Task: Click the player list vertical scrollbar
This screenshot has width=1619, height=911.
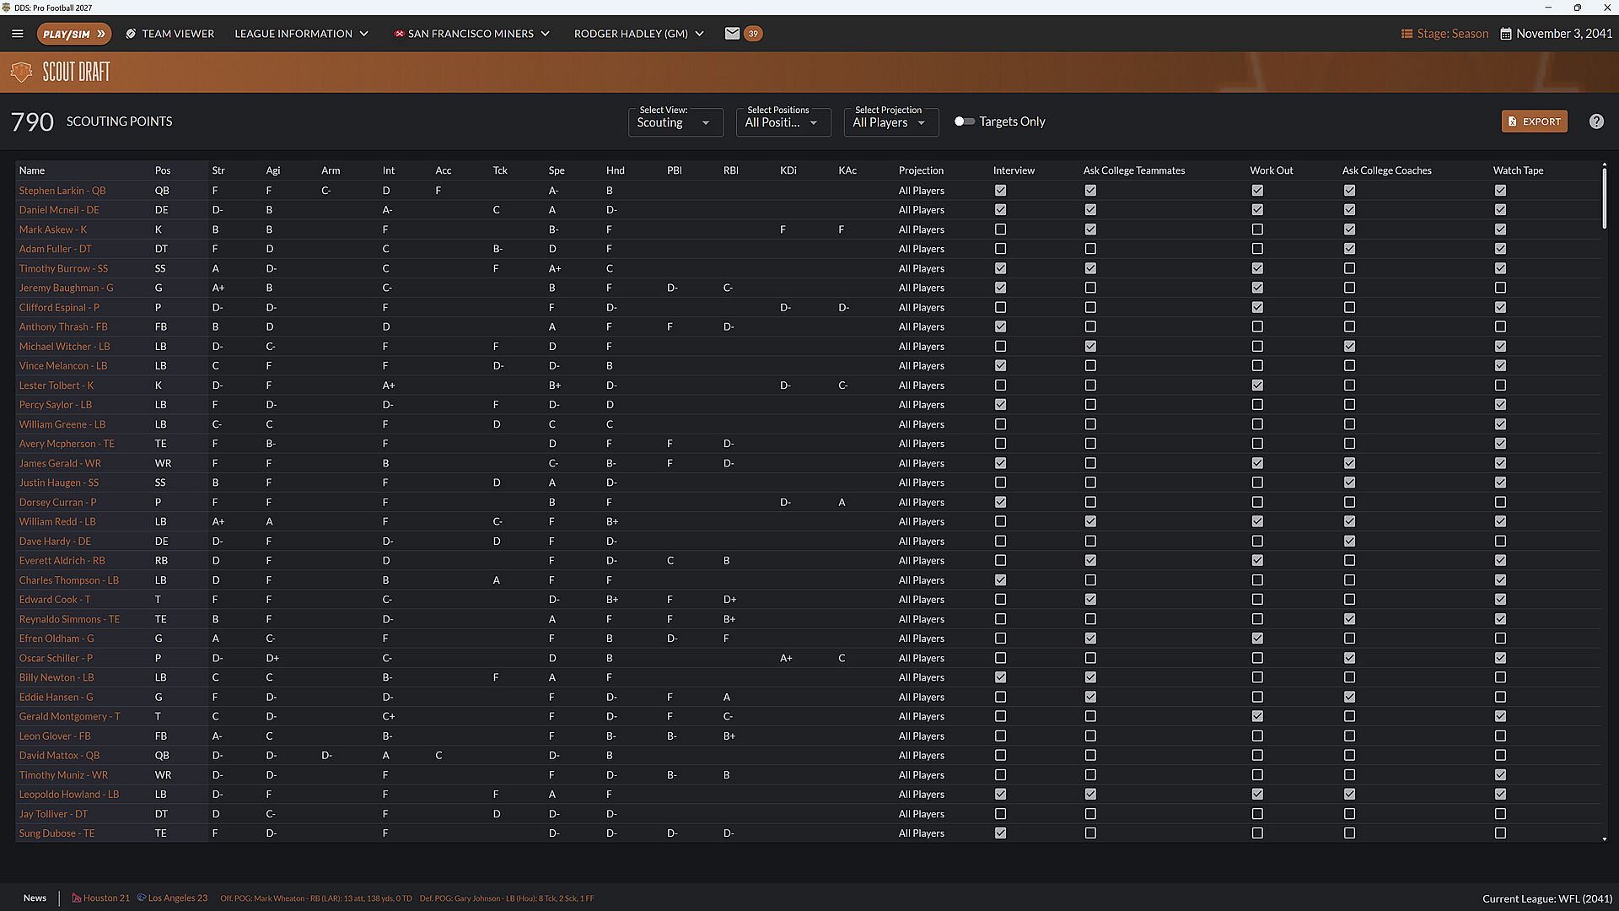Action: coord(1604,501)
